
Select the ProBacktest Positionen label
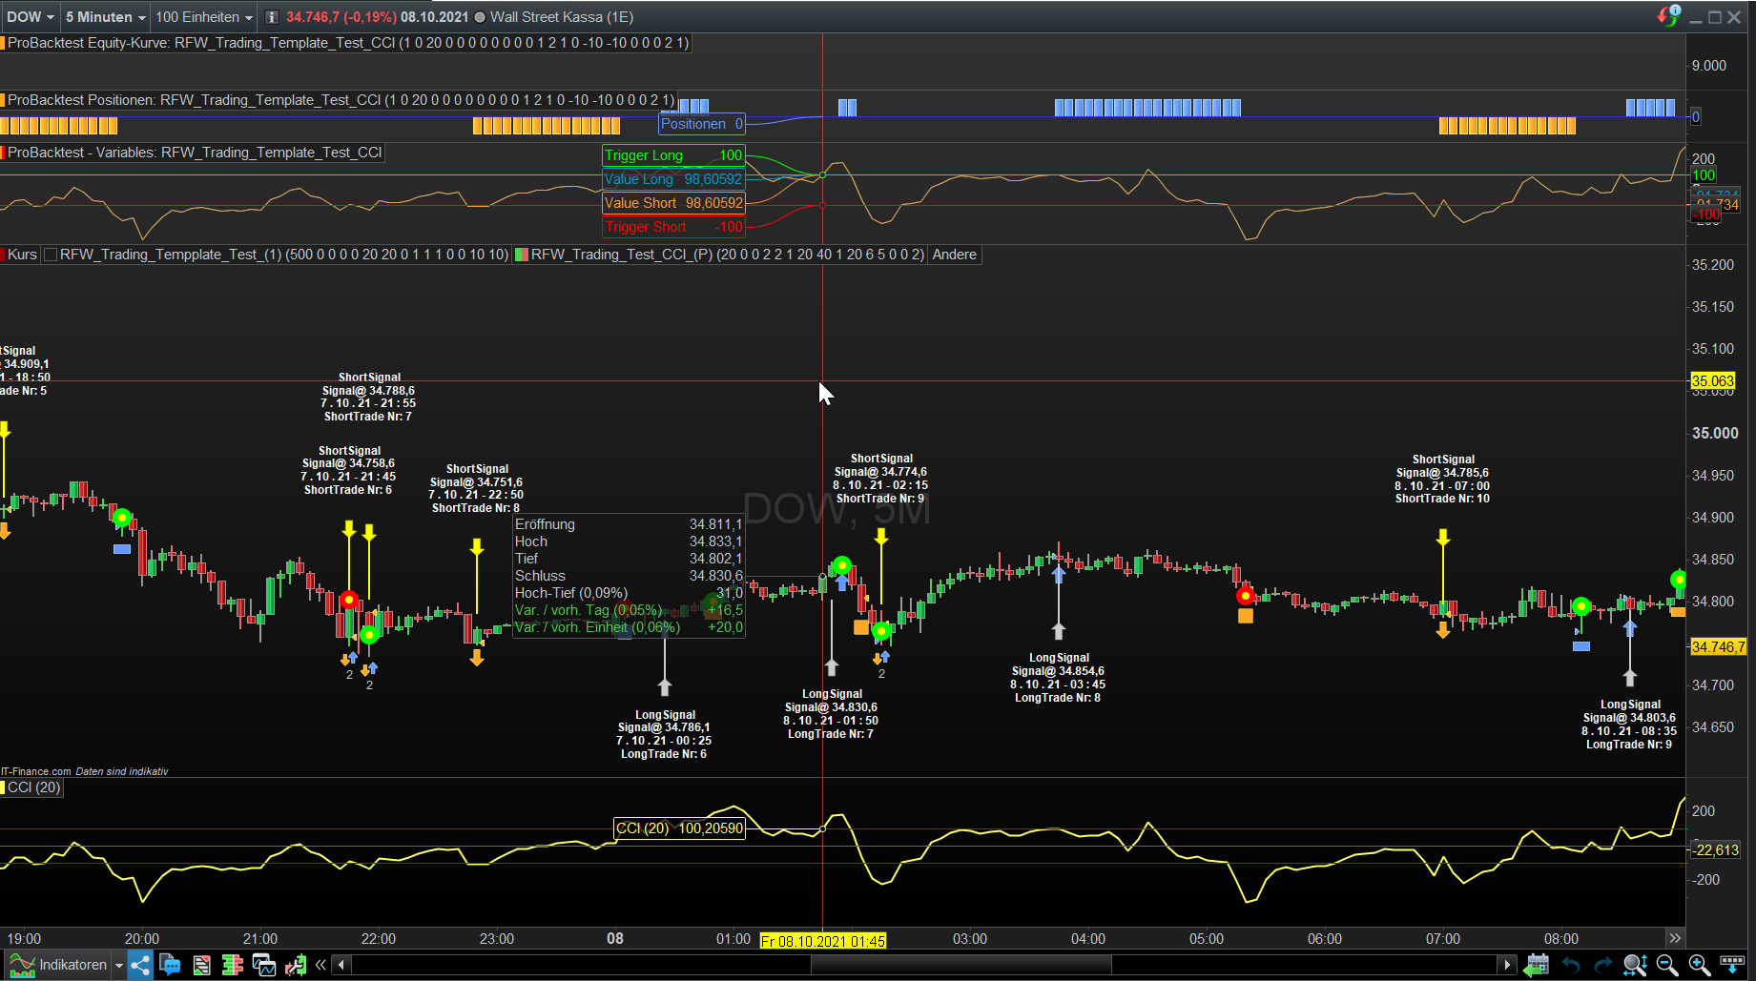[341, 100]
